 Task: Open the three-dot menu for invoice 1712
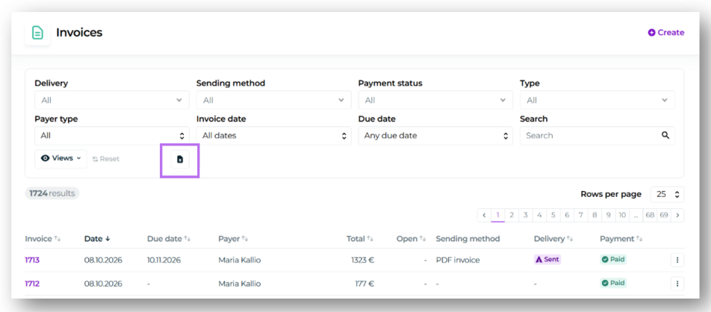tap(677, 284)
